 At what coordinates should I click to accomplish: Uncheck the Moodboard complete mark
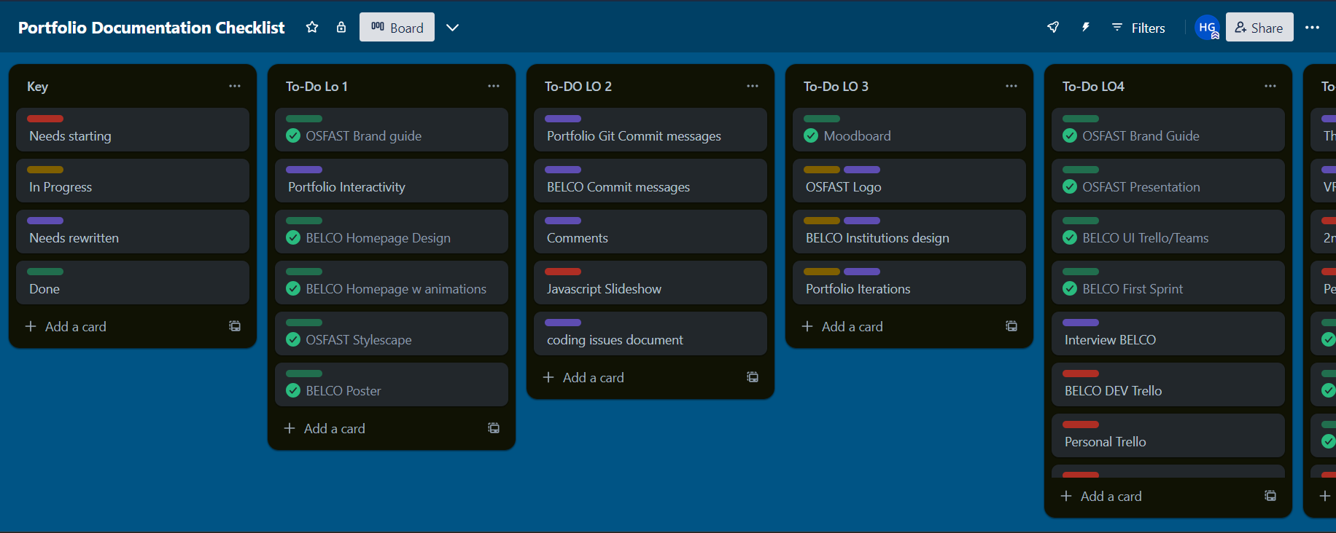[811, 135]
